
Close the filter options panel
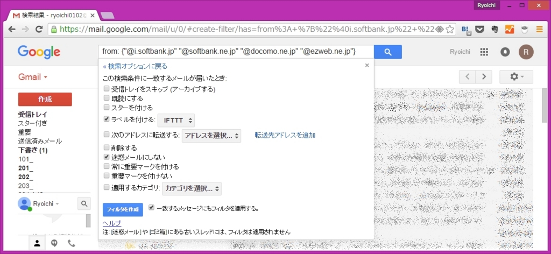367,65
